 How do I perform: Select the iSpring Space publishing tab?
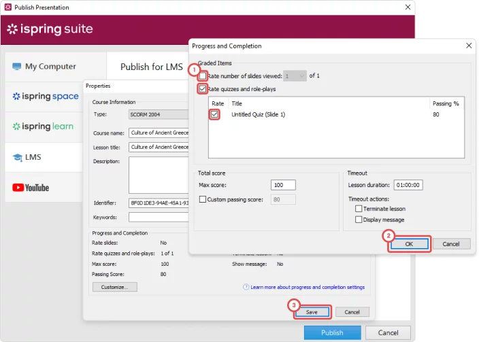coord(44,97)
